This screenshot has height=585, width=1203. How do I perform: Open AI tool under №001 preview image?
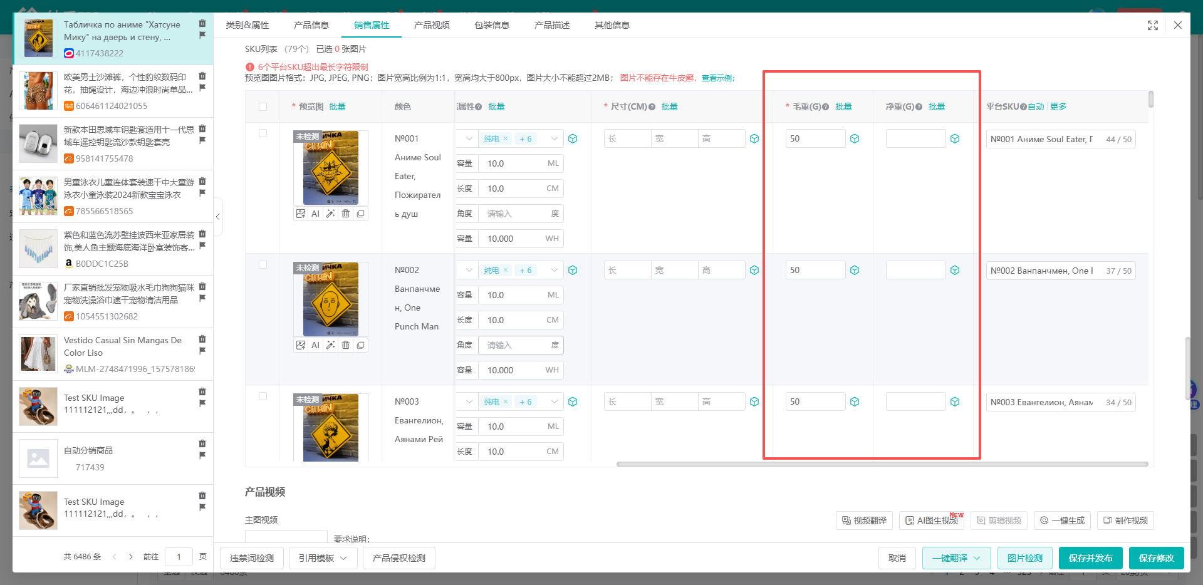315,214
